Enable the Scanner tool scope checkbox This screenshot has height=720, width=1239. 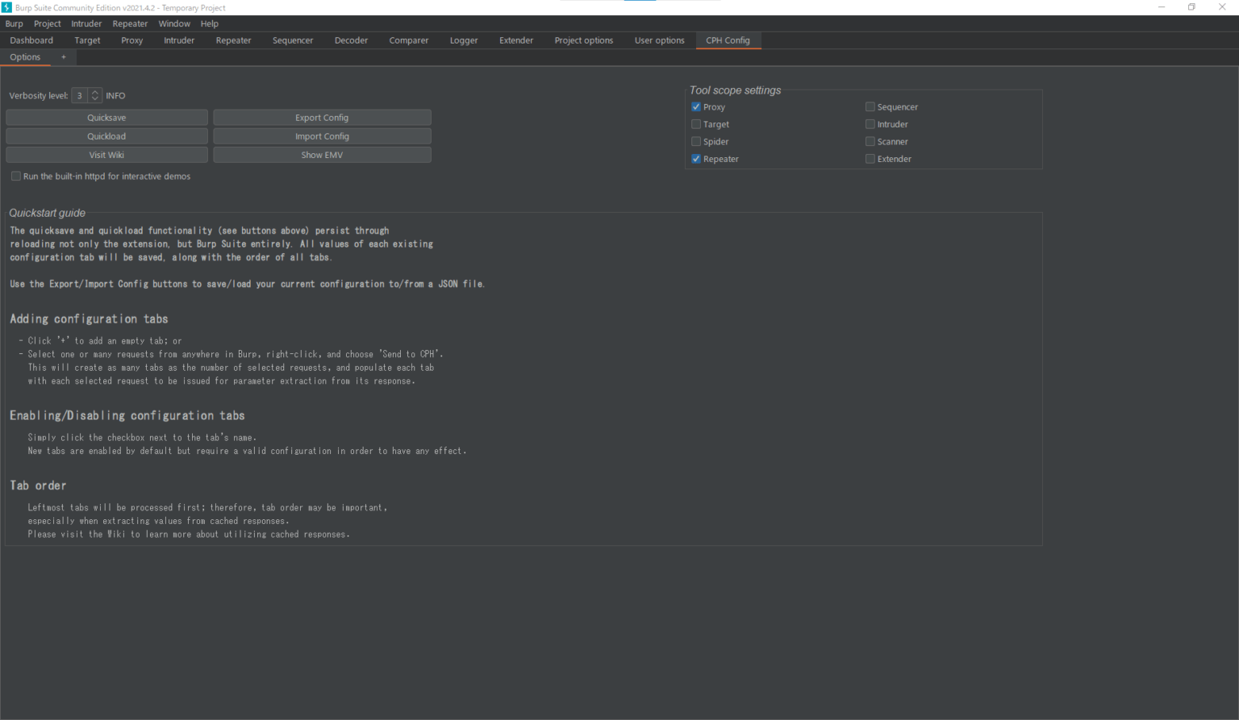[870, 141]
